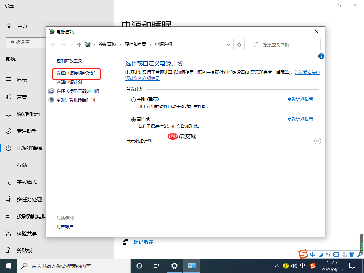The width and height of the screenshot is (364, 273).
Task: Open Task View on the taskbar
Action: 156,266
